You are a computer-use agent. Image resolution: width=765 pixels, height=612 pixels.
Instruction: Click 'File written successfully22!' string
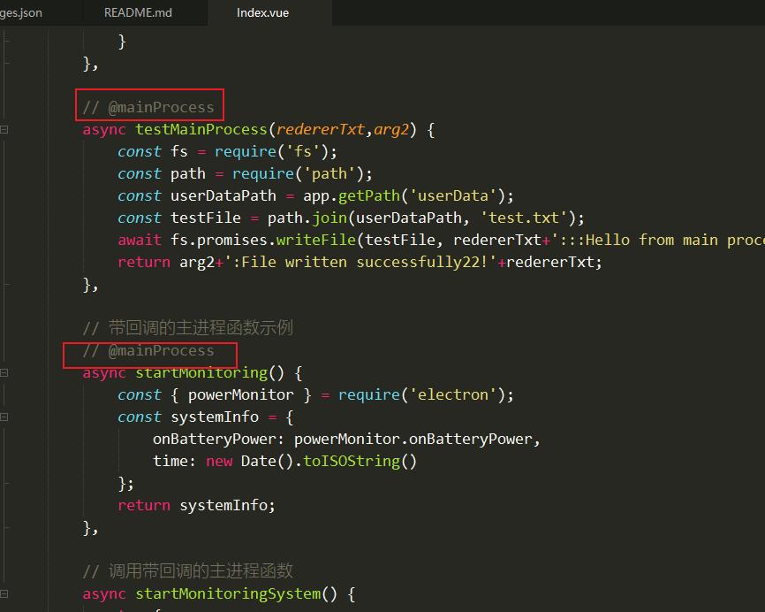(360, 263)
